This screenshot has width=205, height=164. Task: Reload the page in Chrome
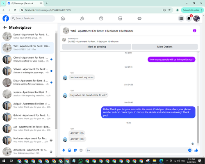15,10
